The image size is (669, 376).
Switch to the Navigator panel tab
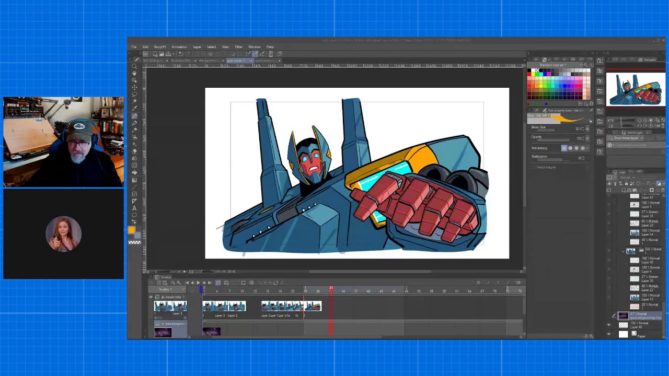click(x=648, y=60)
